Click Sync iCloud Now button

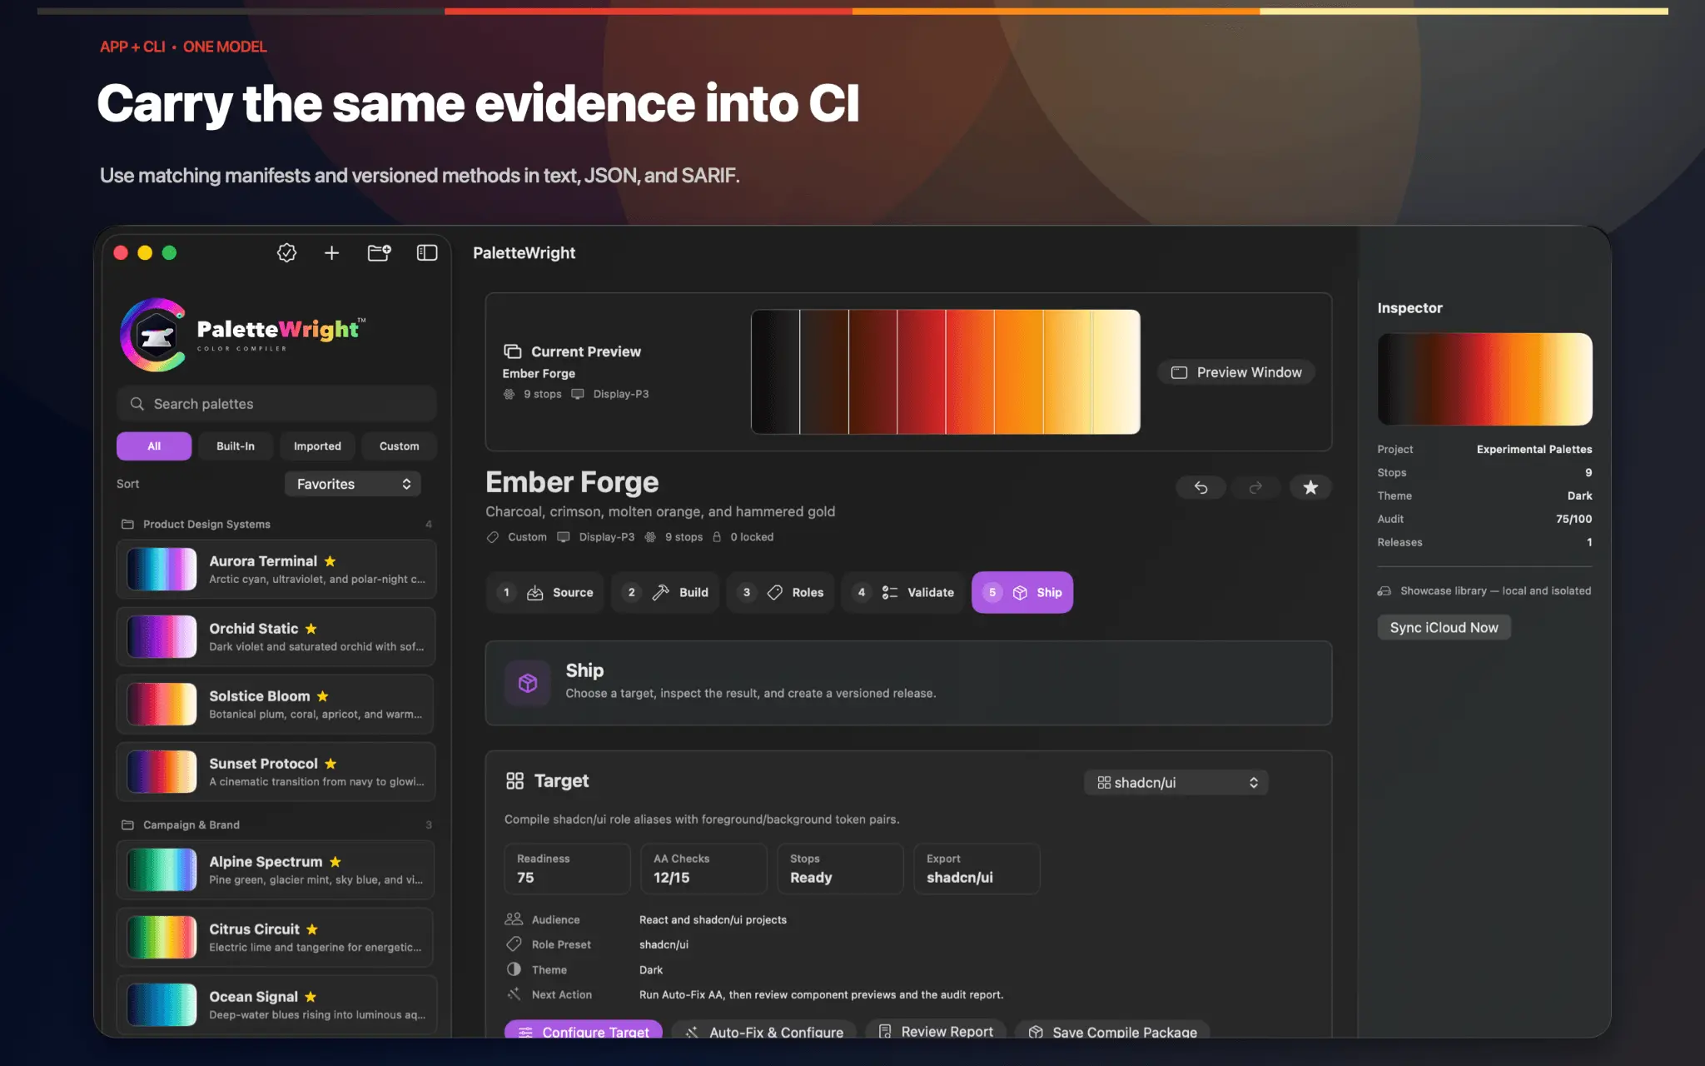coord(1444,627)
